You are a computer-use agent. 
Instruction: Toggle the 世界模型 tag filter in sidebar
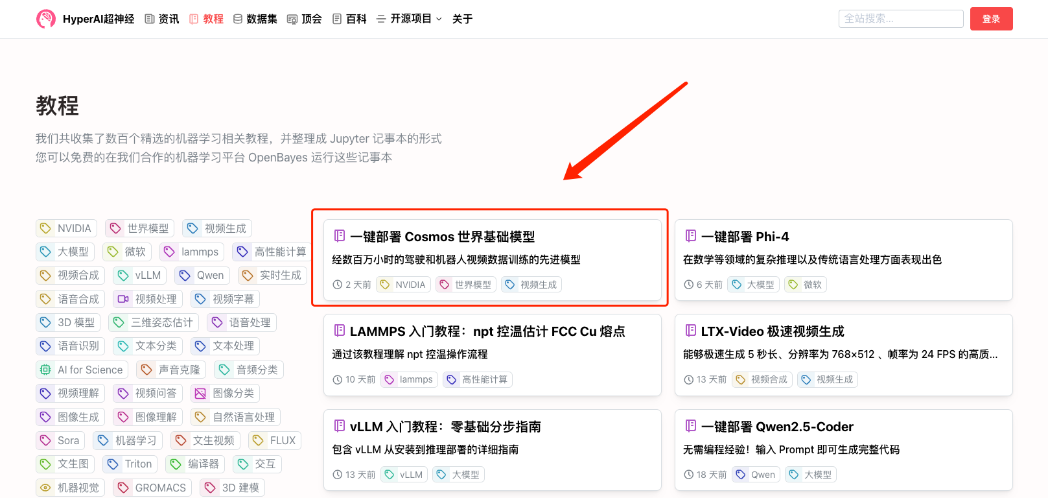pos(140,228)
